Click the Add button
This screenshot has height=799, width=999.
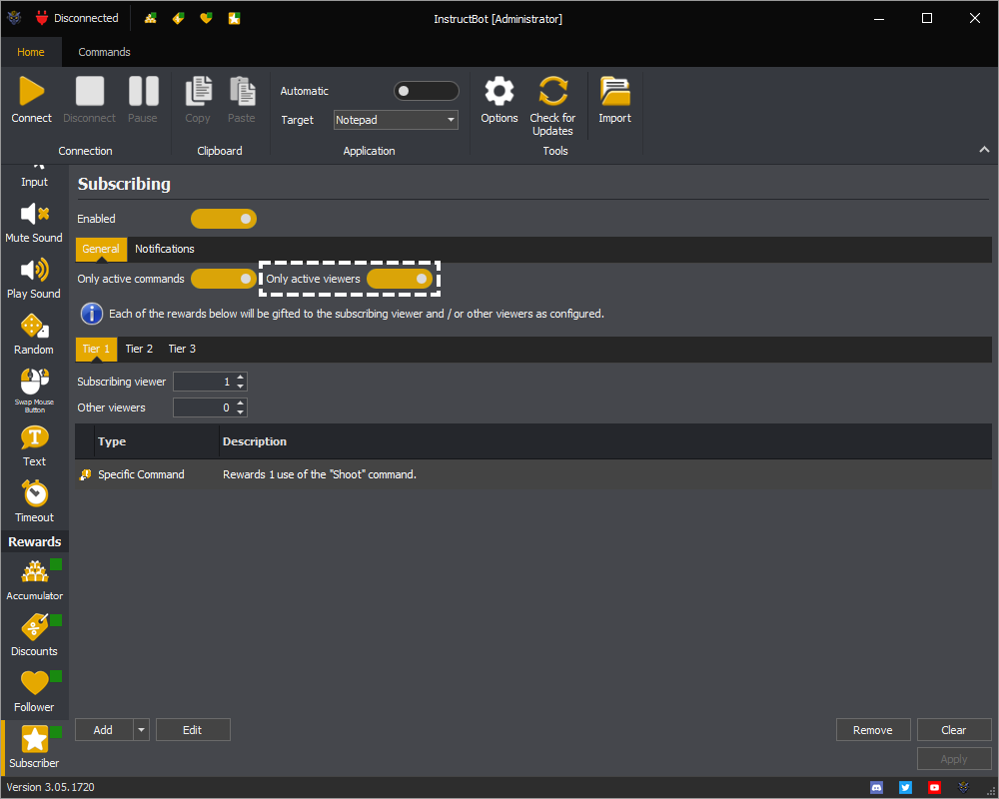tap(104, 730)
